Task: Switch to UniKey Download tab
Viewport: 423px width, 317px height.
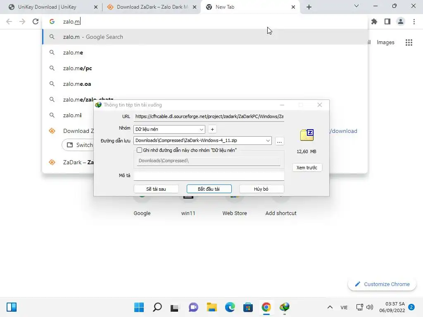Action: click(x=51, y=7)
